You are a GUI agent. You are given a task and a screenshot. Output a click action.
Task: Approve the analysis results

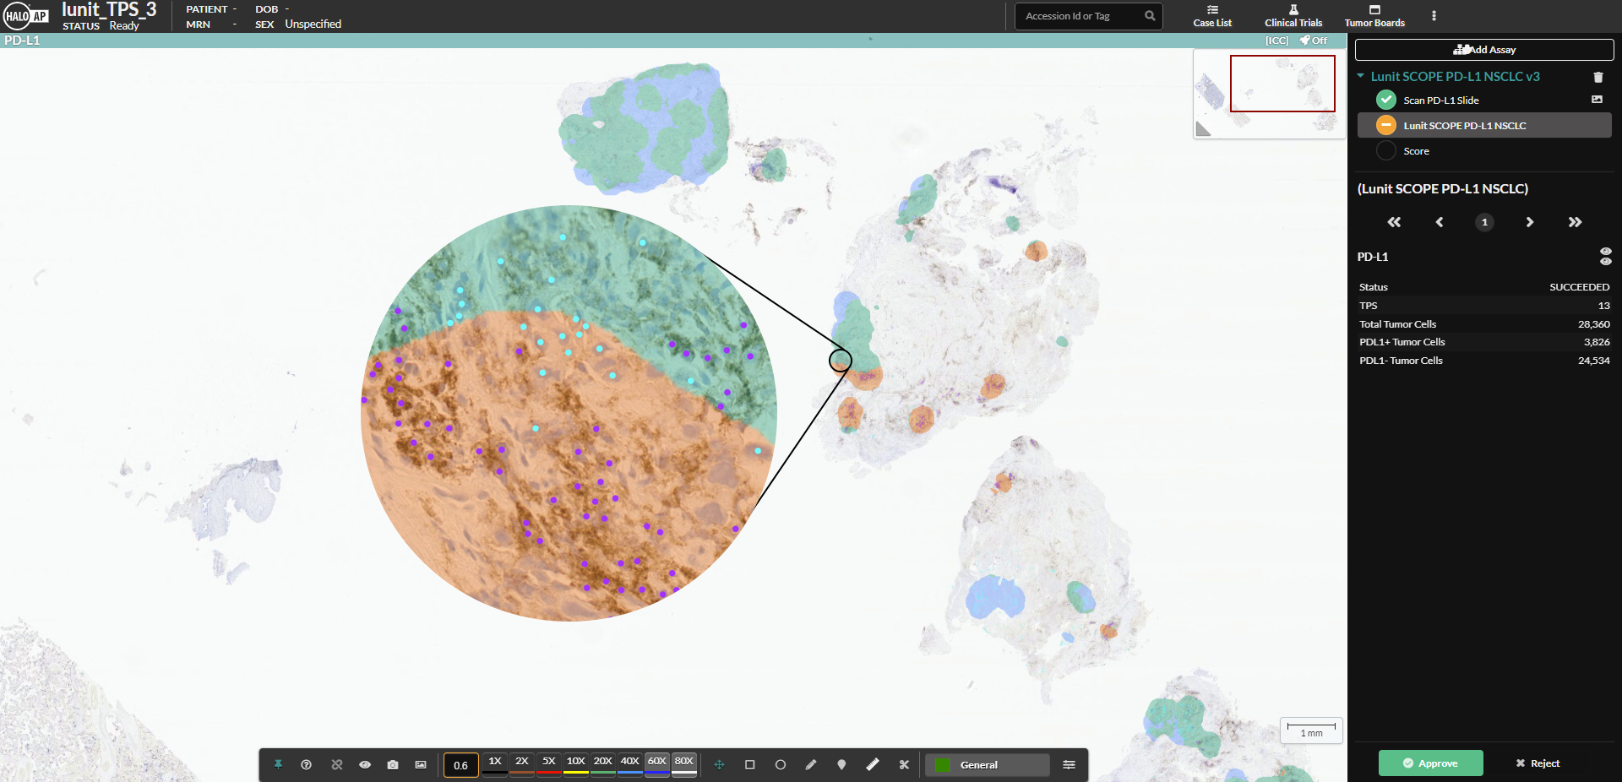[x=1429, y=763]
